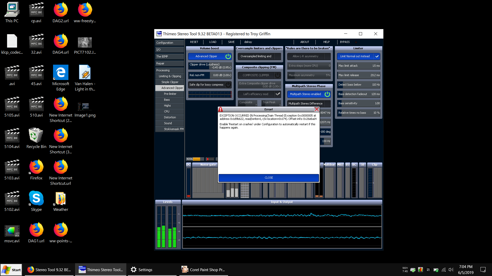Open DAG2.url Firefox shortcut

tap(61, 13)
